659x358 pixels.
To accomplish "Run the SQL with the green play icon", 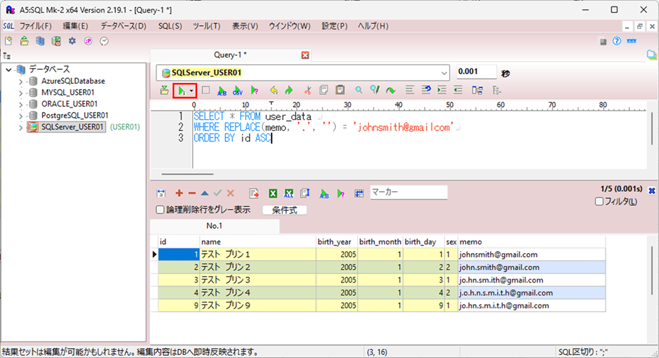I will [x=182, y=91].
